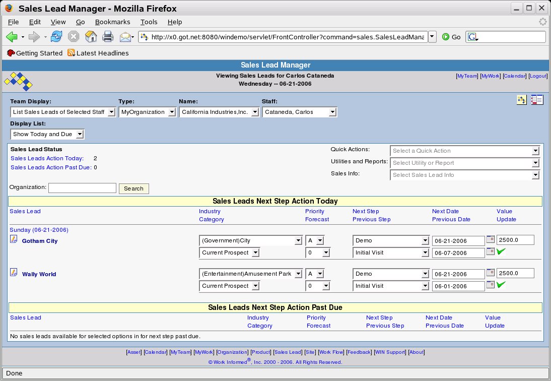Expand the Team Display dropdown
Image resolution: width=551 pixels, height=381 pixels.
pos(63,112)
